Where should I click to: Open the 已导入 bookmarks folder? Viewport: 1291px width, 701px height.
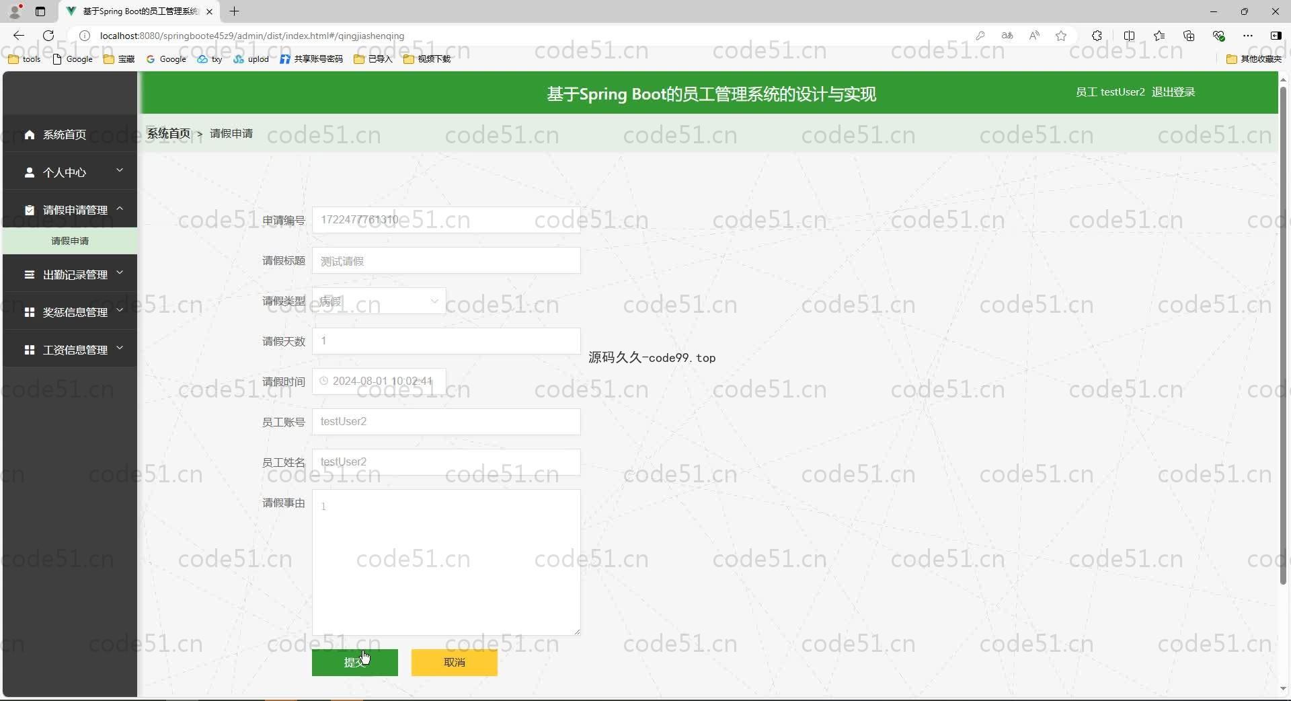pyautogui.click(x=373, y=59)
